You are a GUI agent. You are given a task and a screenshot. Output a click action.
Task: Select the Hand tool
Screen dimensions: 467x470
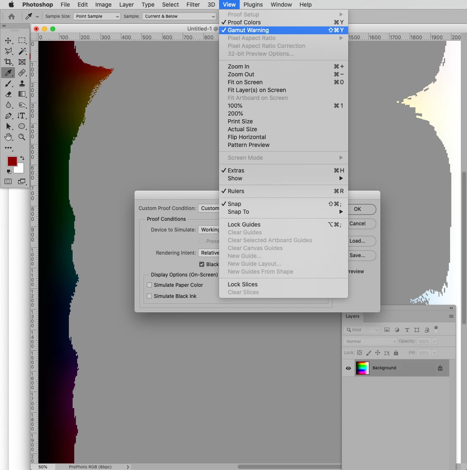pyautogui.click(x=8, y=137)
